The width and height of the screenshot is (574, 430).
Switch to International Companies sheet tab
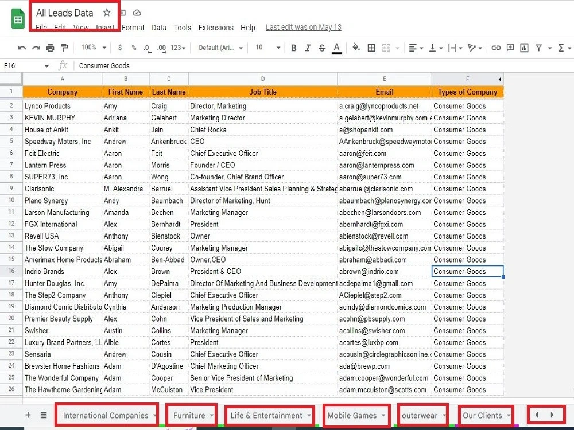point(106,415)
